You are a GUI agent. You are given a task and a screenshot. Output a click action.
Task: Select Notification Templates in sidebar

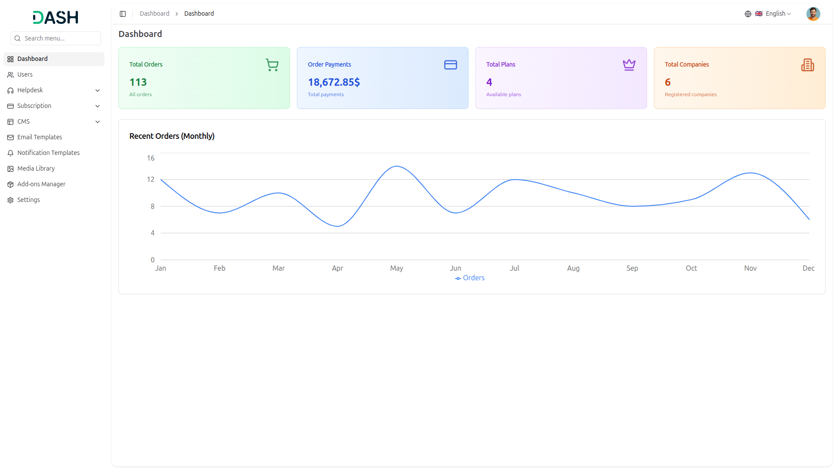[x=54, y=153]
